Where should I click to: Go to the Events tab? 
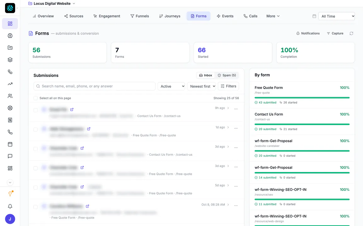pyautogui.click(x=225, y=16)
